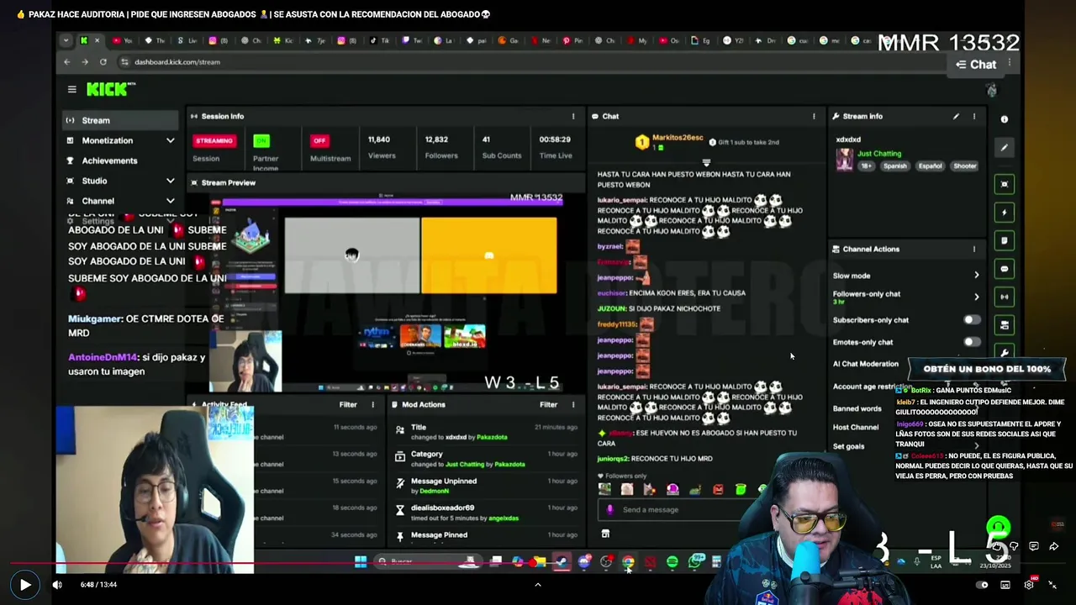Open the Windows Start button in taskbar
Screen dimensions: 1076x605
point(361,561)
